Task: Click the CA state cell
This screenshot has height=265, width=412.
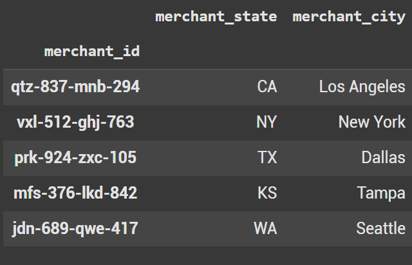Action: point(267,87)
